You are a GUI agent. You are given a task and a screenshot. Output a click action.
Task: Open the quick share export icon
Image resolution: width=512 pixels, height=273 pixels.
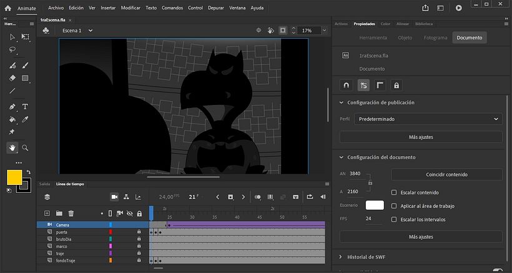(x=425, y=8)
